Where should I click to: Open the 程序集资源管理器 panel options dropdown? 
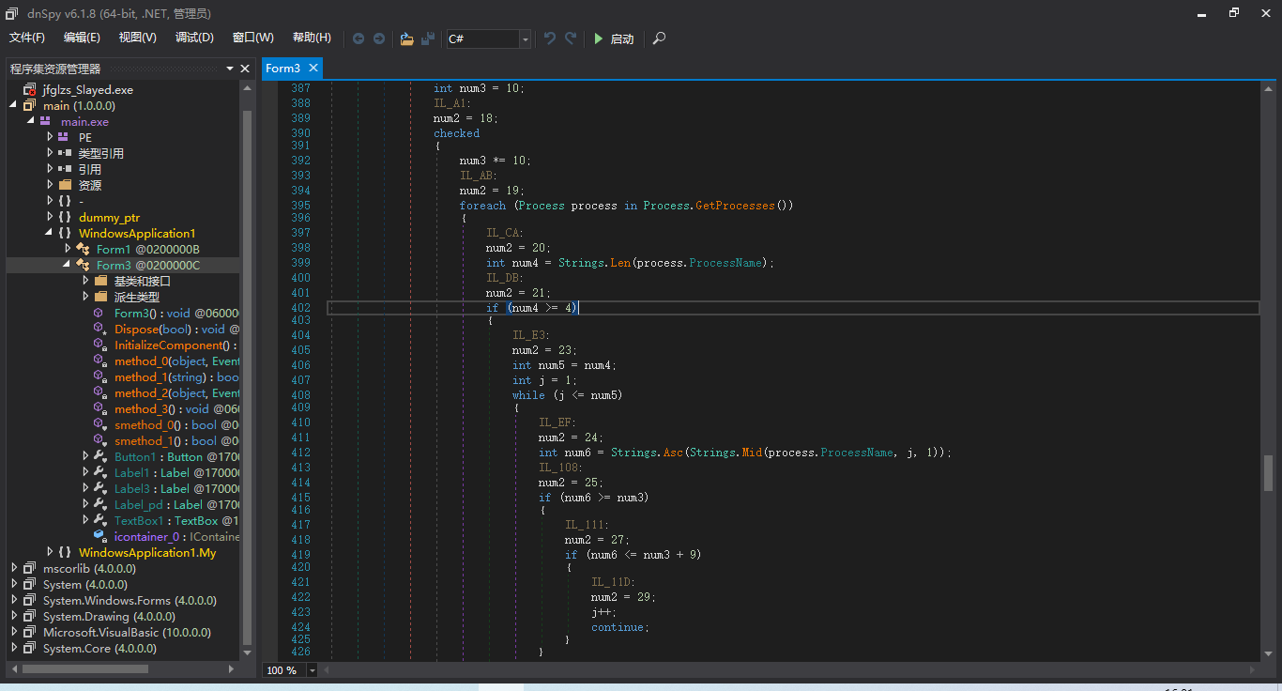[x=230, y=69]
